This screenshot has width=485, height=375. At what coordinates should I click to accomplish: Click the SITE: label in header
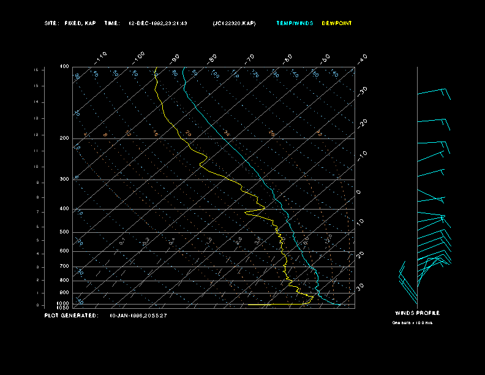click(x=51, y=23)
